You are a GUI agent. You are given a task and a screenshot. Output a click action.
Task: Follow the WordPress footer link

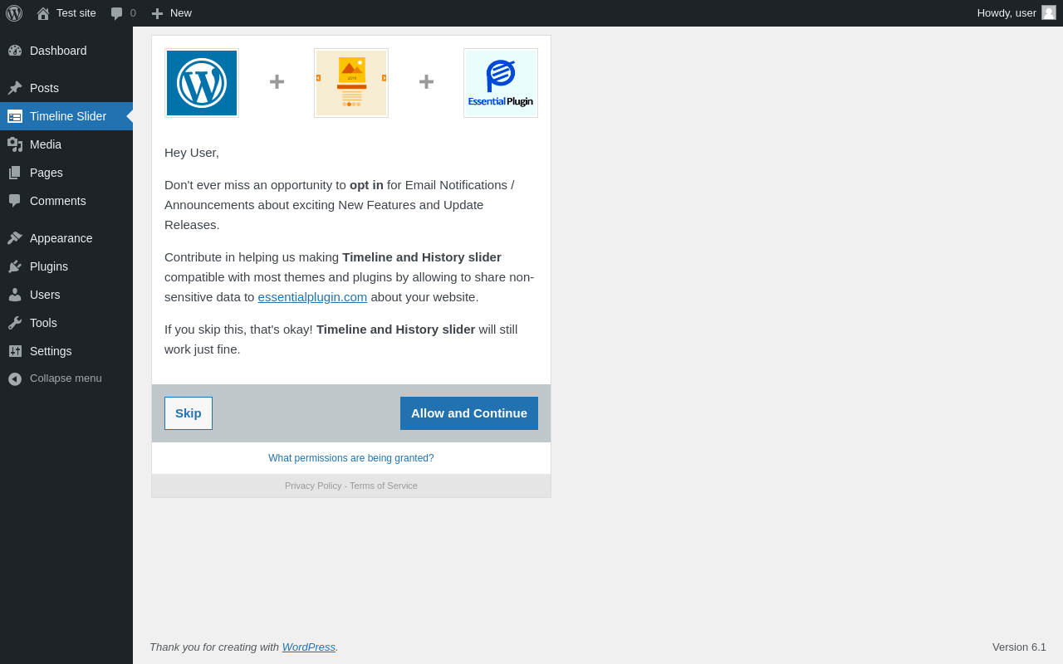coord(309,647)
